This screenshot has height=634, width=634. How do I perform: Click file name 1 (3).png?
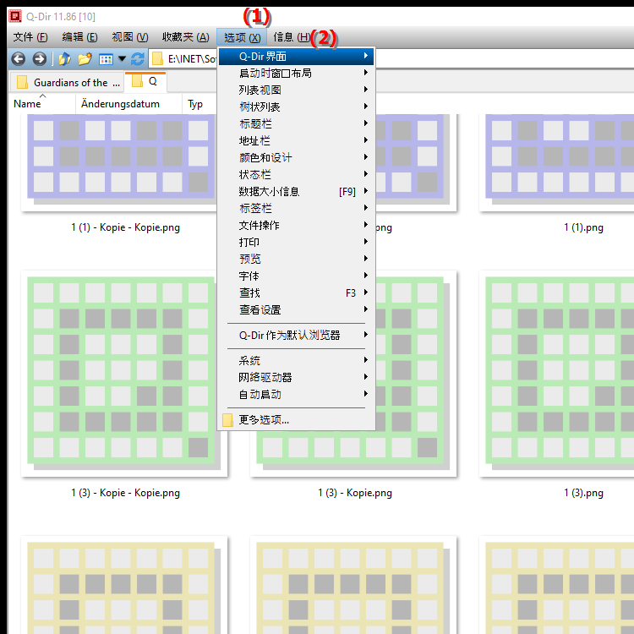[583, 493]
